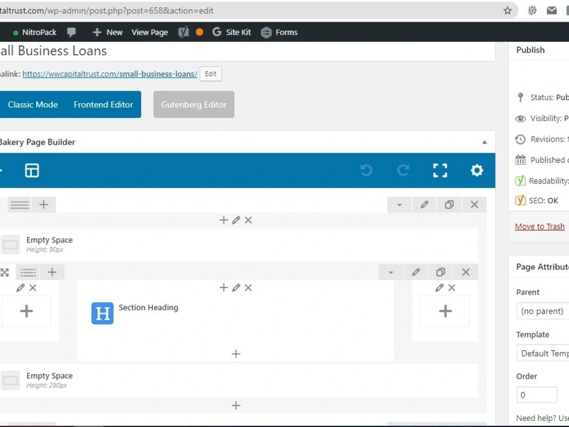This screenshot has height=427, width=569.
Task: Click the permalink Edit button
Action: [x=211, y=73]
